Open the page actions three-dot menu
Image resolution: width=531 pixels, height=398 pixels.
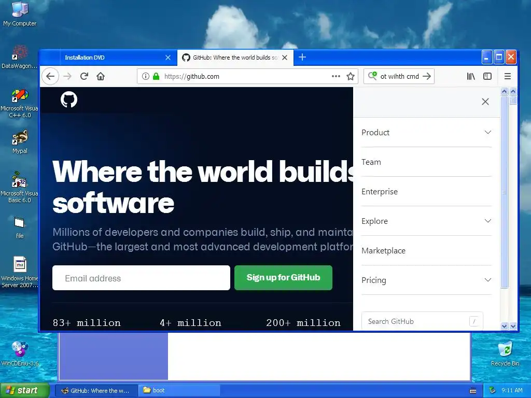(x=336, y=76)
